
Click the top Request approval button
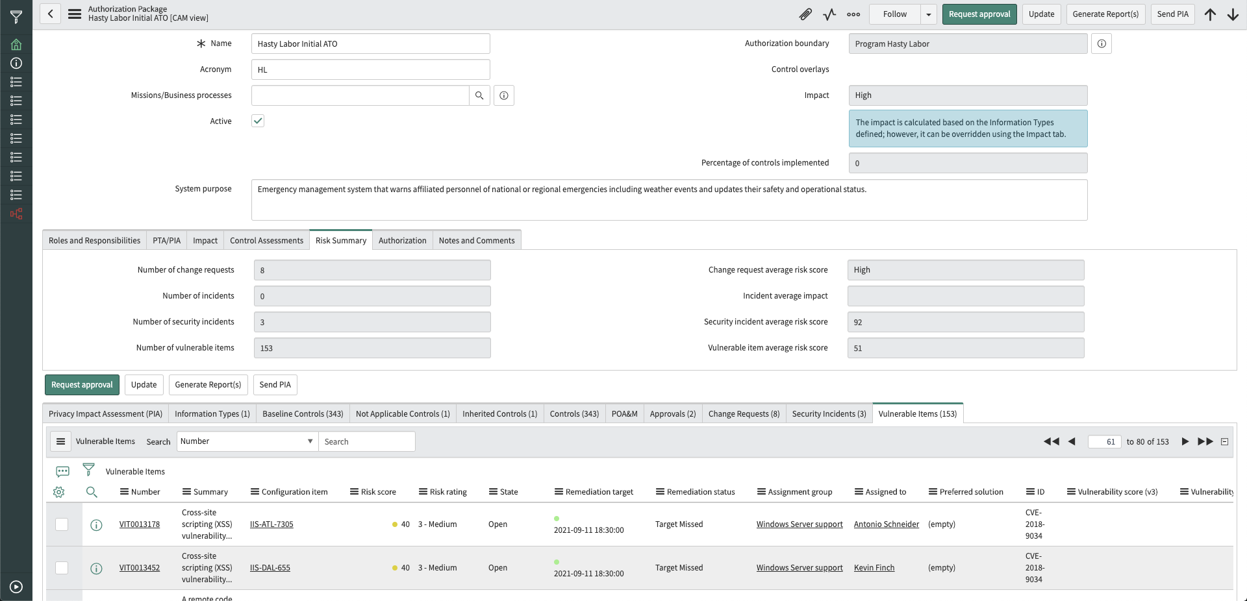coord(979,14)
